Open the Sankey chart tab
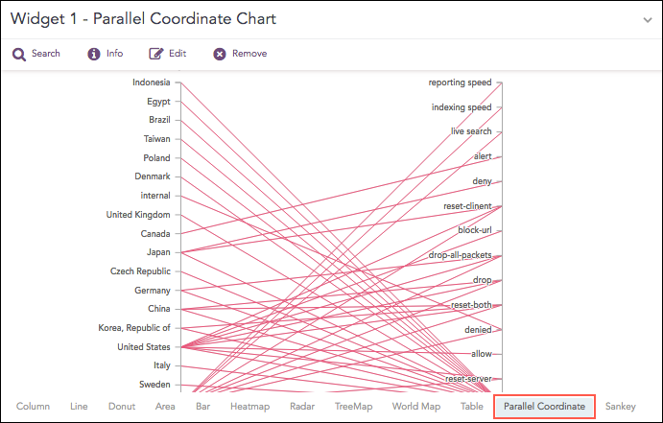This screenshot has width=663, height=423. click(621, 407)
